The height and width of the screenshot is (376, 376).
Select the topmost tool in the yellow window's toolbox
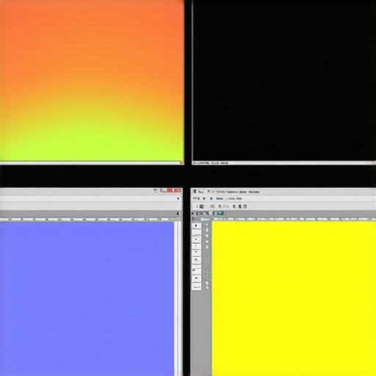(x=196, y=225)
